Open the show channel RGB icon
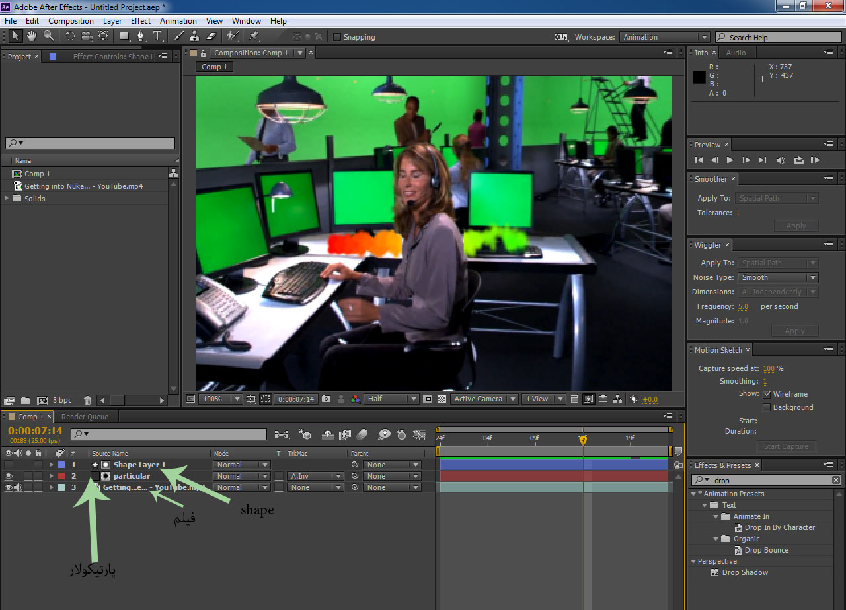This screenshot has height=610, width=846. click(x=356, y=399)
